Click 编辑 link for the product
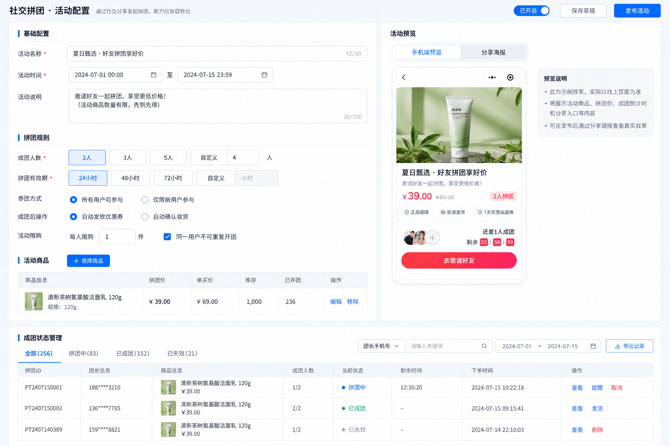 pyautogui.click(x=336, y=302)
